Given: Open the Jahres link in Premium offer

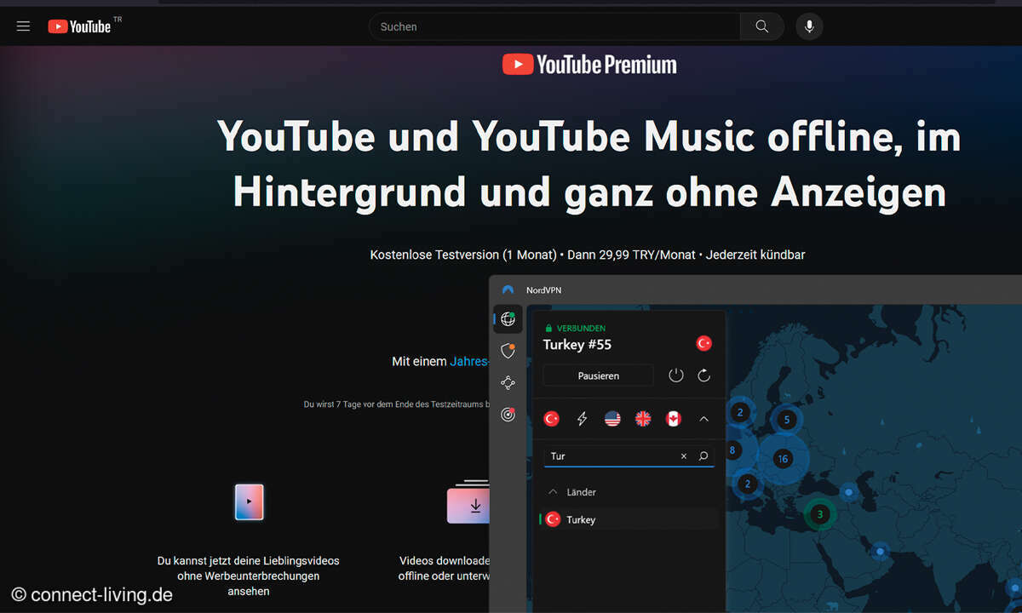Looking at the screenshot, I should pyautogui.click(x=469, y=362).
